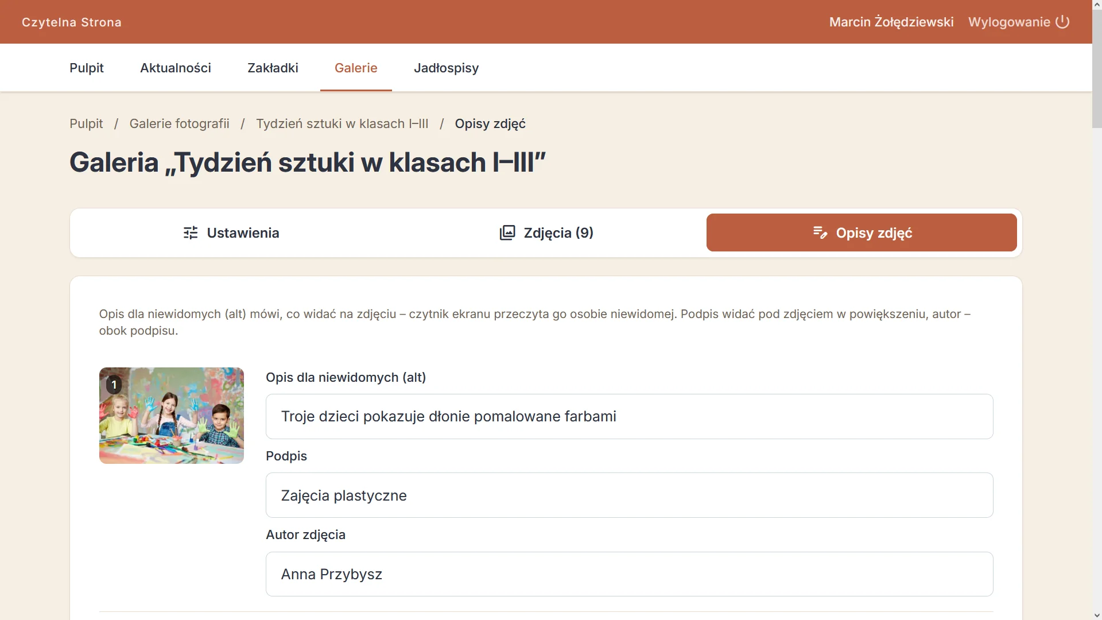
Task: Go to Zakładki in the main navigation
Action: point(273,68)
